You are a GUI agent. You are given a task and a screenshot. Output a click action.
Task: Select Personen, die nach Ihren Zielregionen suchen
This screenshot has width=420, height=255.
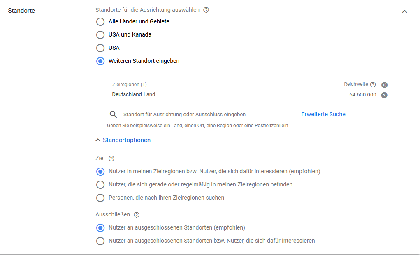(100, 198)
